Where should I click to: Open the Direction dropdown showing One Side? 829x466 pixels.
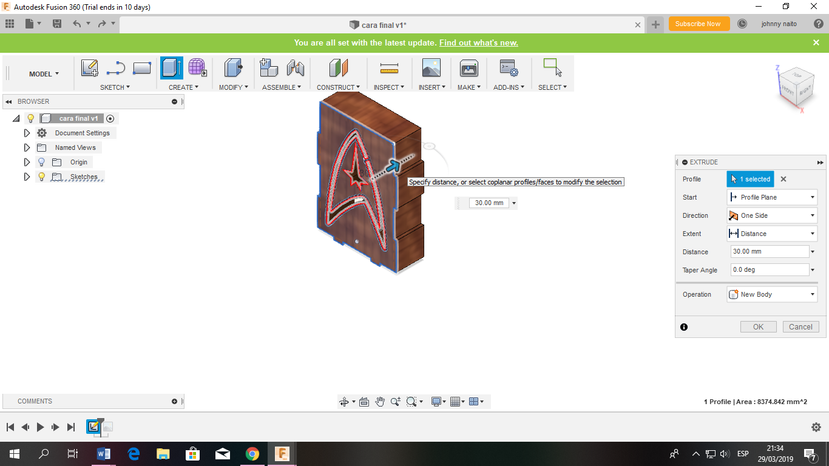772,215
